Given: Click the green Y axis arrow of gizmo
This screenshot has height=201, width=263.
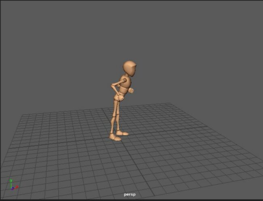Looking at the screenshot, I should pos(11,182).
